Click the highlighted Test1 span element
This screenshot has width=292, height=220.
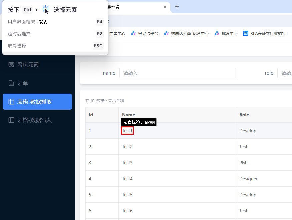(x=127, y=131)
